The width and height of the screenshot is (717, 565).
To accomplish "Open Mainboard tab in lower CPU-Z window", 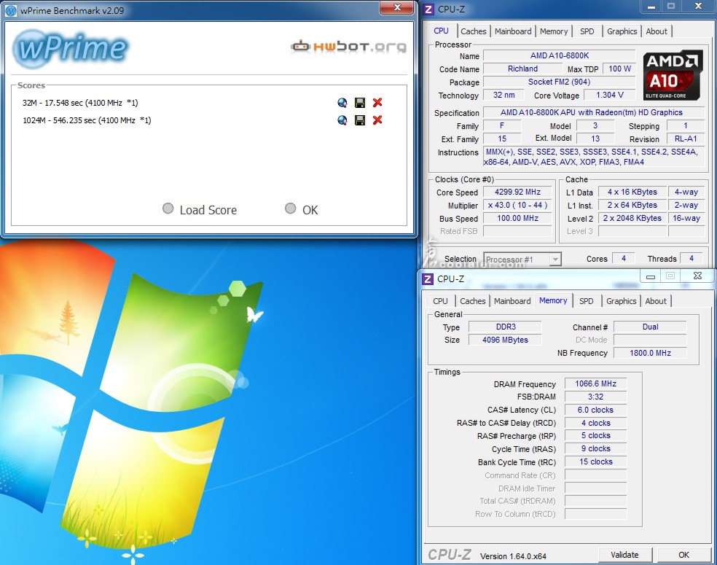I will pyautogui.click(x=512, y=301).
